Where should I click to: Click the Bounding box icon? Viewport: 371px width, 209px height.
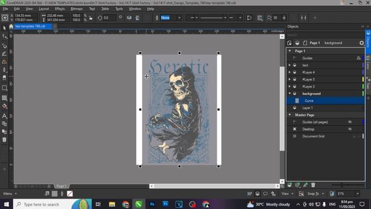pos(304,18)
